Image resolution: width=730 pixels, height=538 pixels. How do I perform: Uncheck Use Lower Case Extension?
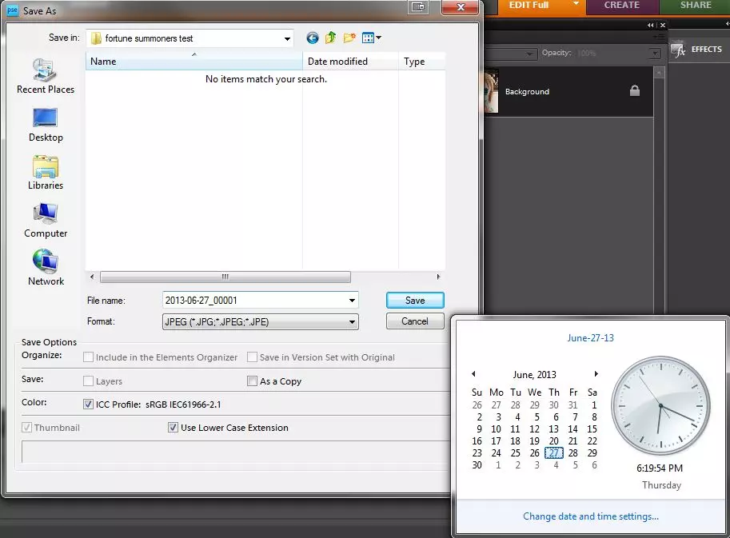[173, 427]
